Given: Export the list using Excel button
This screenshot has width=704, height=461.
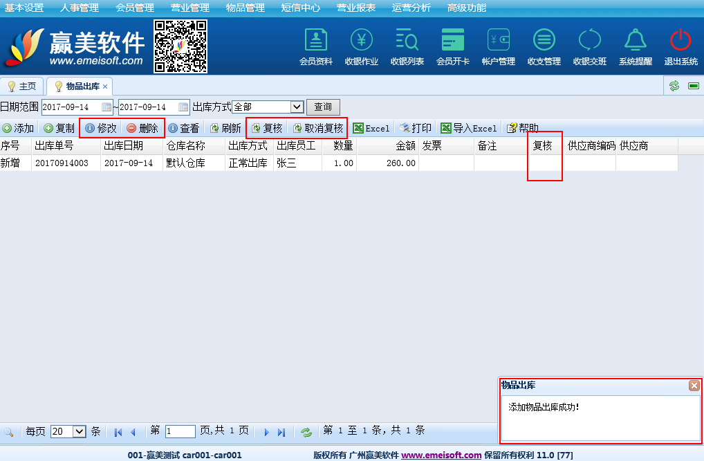Looking at the screenshot, I should pyautogui.click(x=371, y=128).
